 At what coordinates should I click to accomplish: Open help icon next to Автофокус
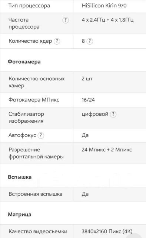41,135
